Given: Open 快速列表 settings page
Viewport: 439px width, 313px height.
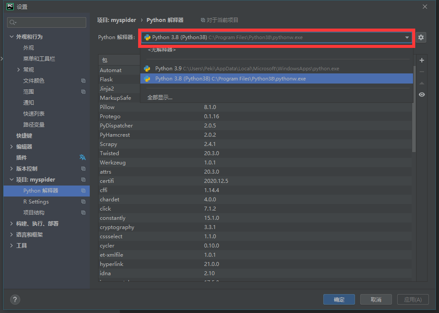Looking at the screenshot, I should [x=34, y=113].
